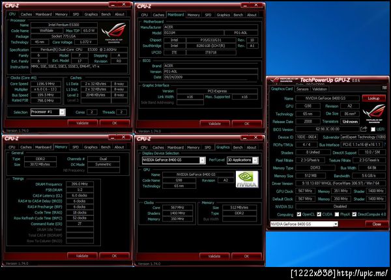The height and width of the screenshot is (280, 391).
Task: Click Validate in the Graphics CPU-Z window
Action: coord(214,256)
